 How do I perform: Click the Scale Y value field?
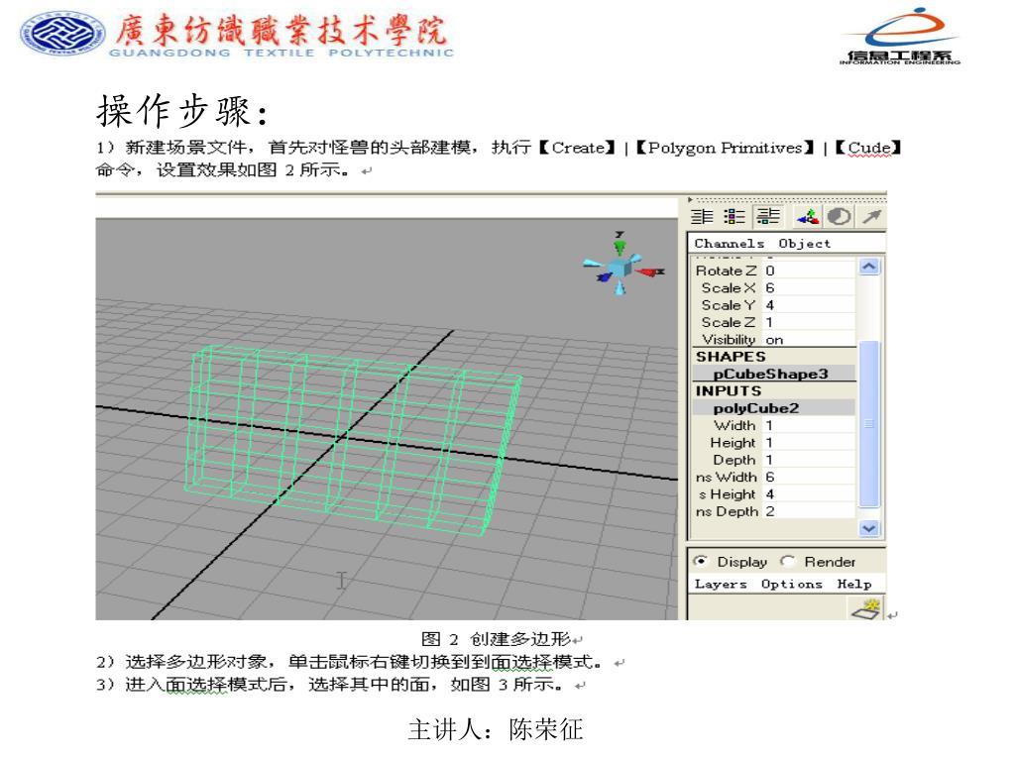click(x=809, y=305)
